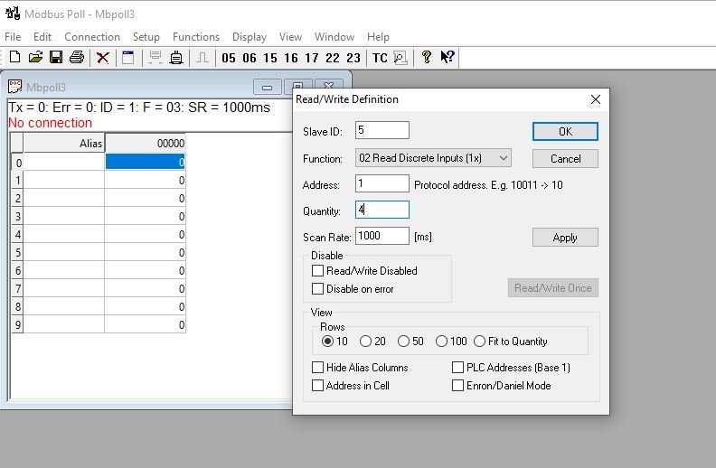Click the New document toolbar icon
Screen dimensions: 716x468
14,58
